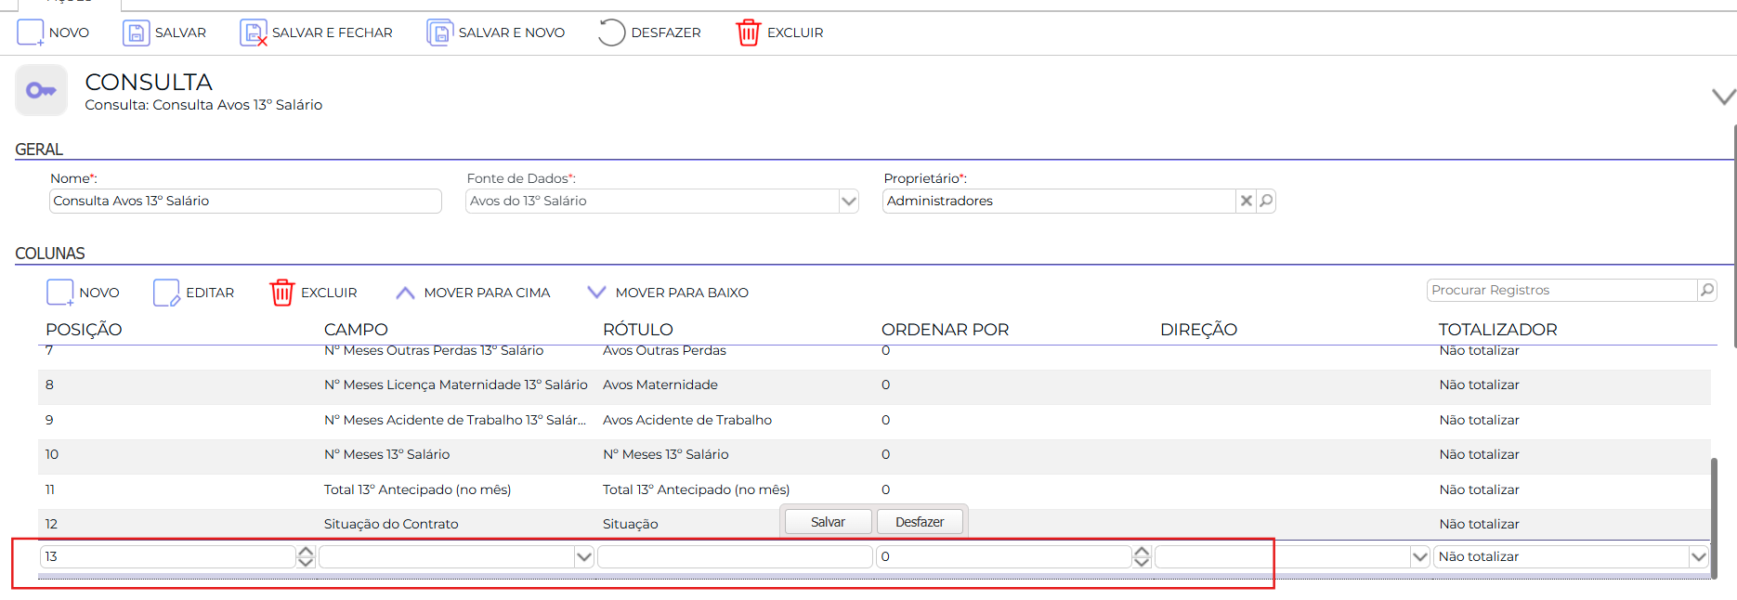
Task: Collapse the Consulta header with the chevron
Action: [x=1723, y=97]
